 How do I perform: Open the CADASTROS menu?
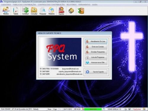[x=6, y=5]
